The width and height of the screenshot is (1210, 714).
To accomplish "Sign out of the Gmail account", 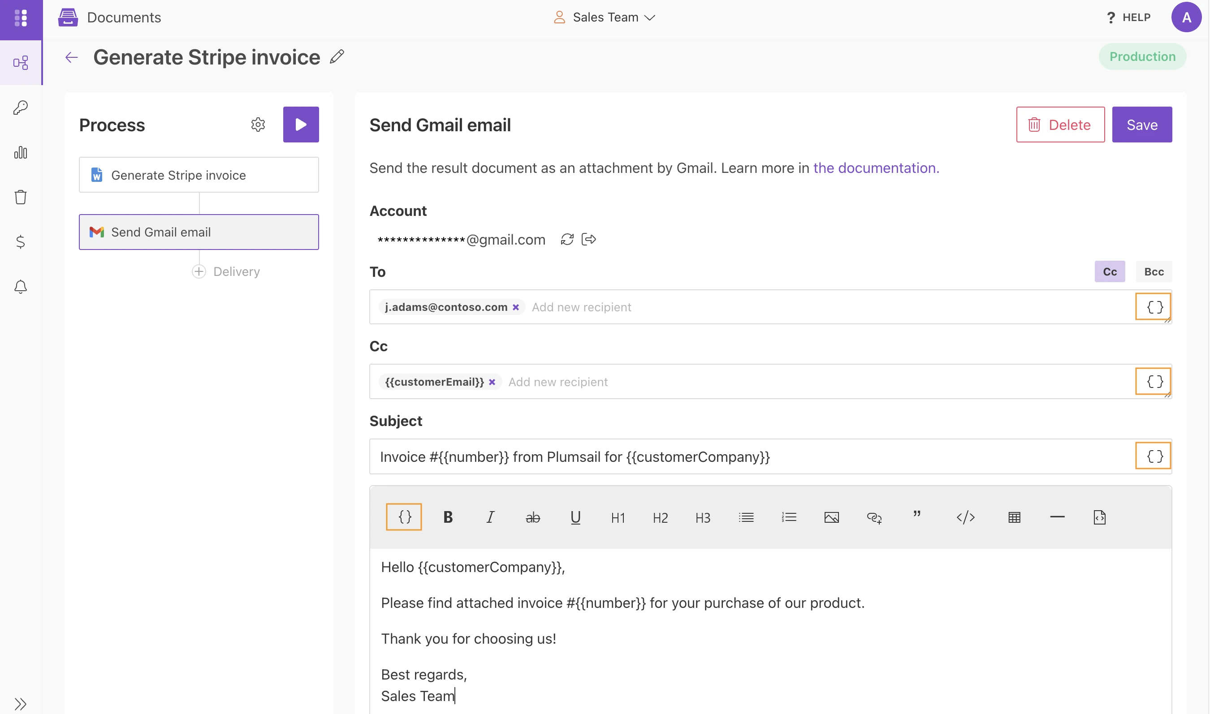I will tap(588, 239).
